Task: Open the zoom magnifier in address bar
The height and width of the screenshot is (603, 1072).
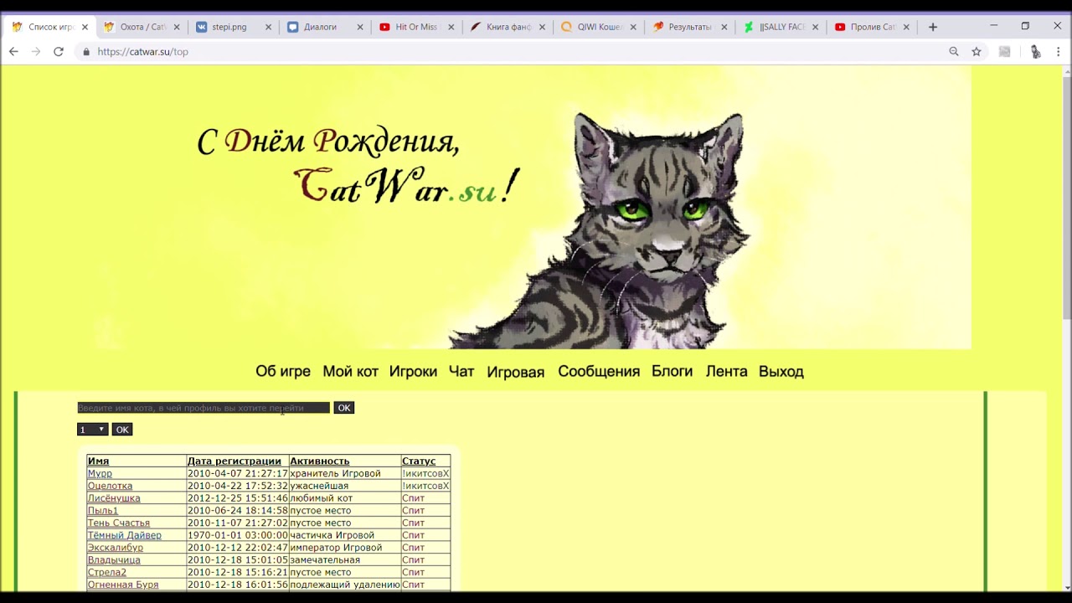Action: pos(954,51)
